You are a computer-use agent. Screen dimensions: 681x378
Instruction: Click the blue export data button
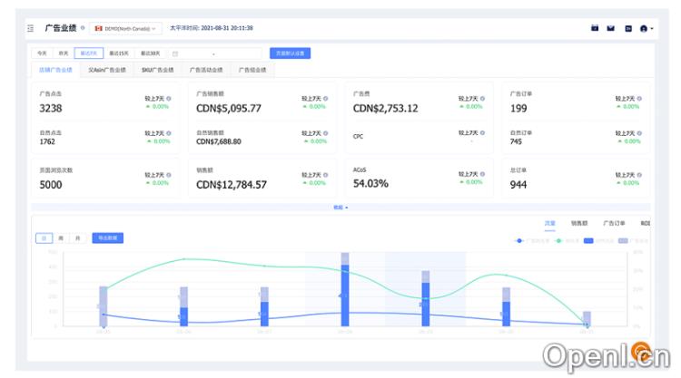(x=108, y=238)
